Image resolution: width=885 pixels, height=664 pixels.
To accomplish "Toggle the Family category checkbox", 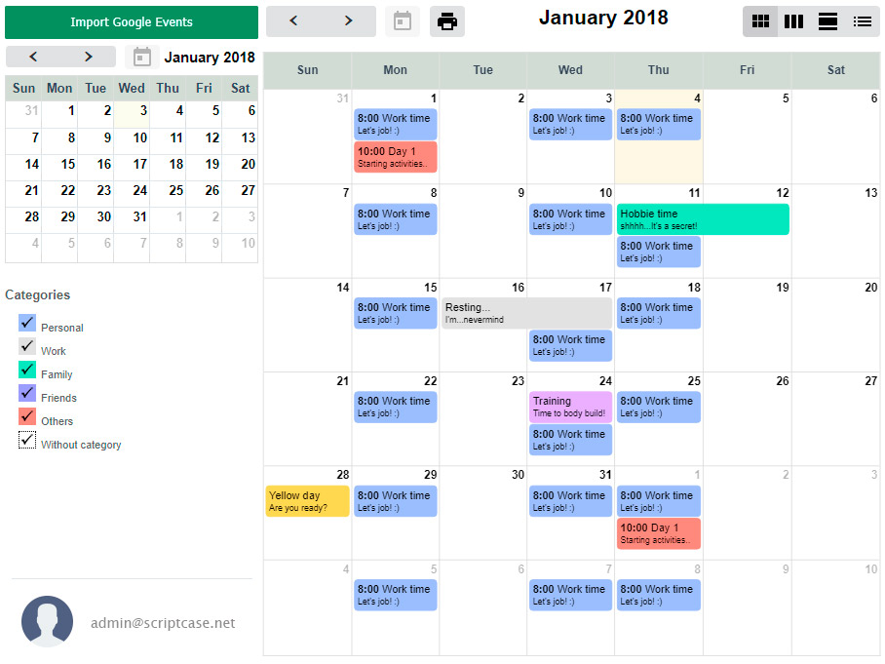I will 27,371.
